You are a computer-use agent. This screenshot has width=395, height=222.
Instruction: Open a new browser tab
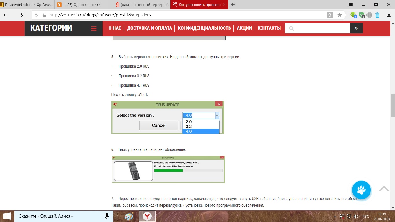(233, 5)
